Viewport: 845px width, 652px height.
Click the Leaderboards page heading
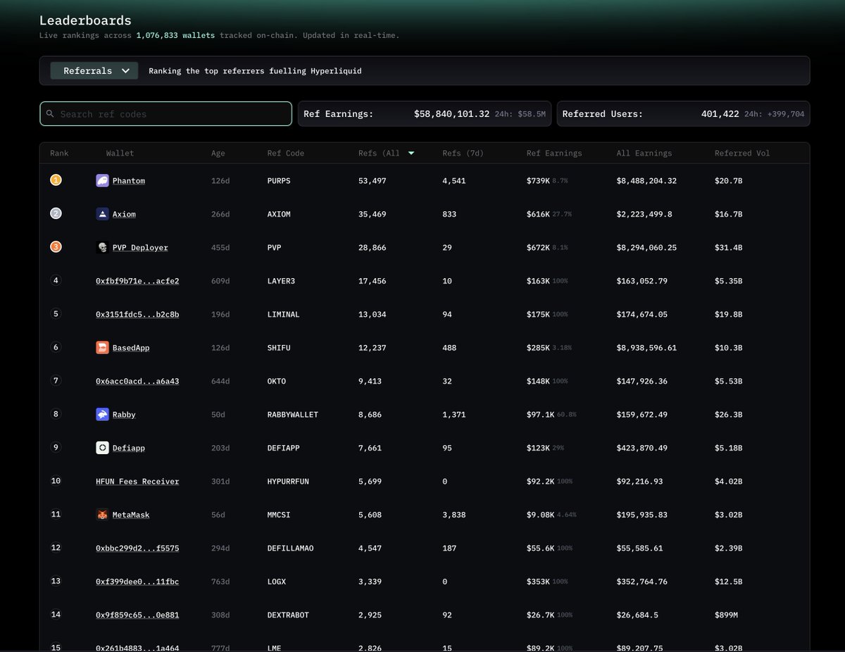click(85, 20)
